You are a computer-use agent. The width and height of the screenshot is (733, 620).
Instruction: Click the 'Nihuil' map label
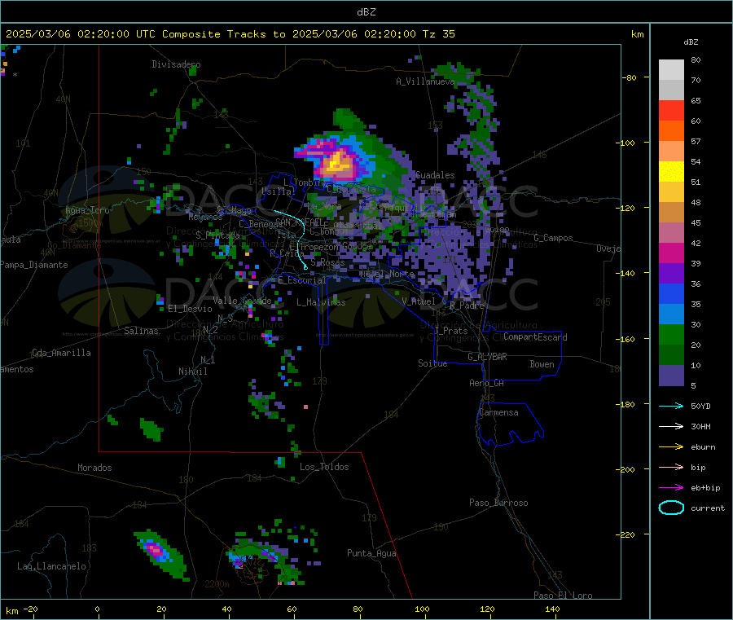coord(192,372)
